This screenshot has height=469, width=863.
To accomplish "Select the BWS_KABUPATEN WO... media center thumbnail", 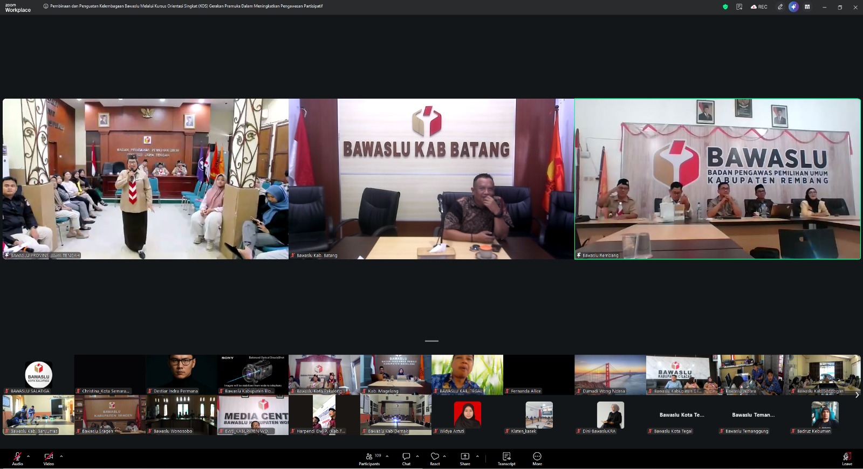I will click(253, 415).
